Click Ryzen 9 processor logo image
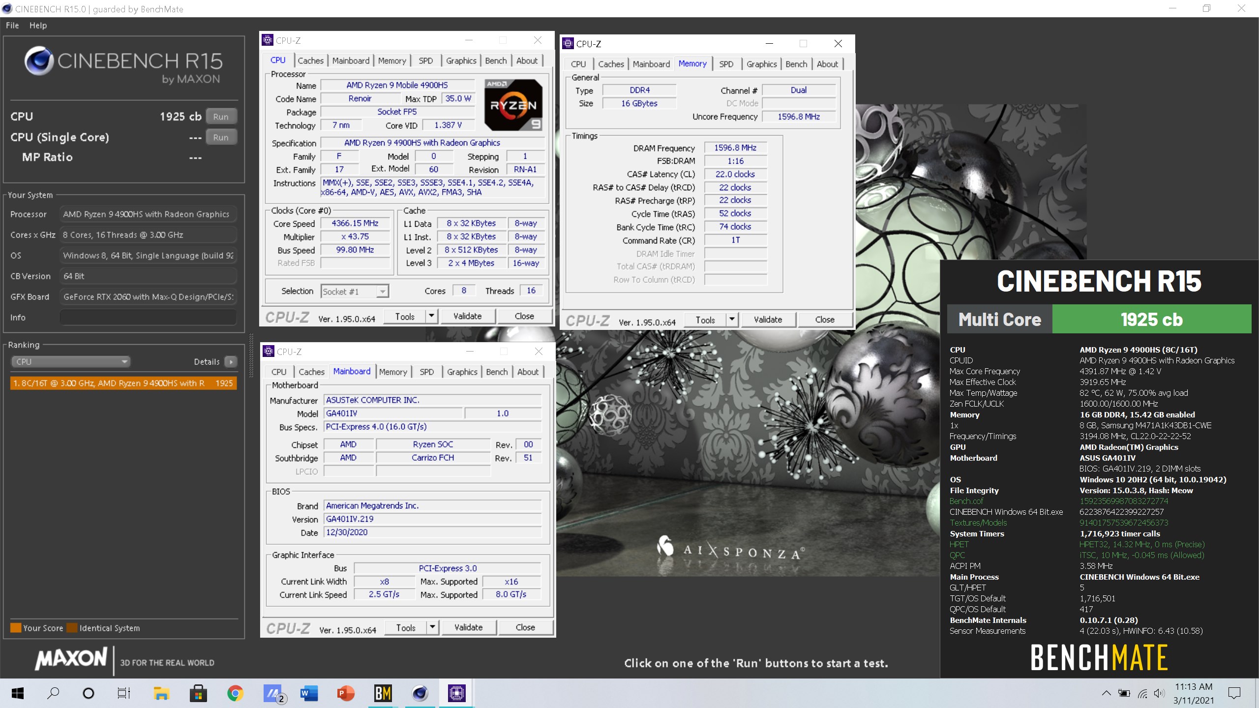 coord(513,105)
